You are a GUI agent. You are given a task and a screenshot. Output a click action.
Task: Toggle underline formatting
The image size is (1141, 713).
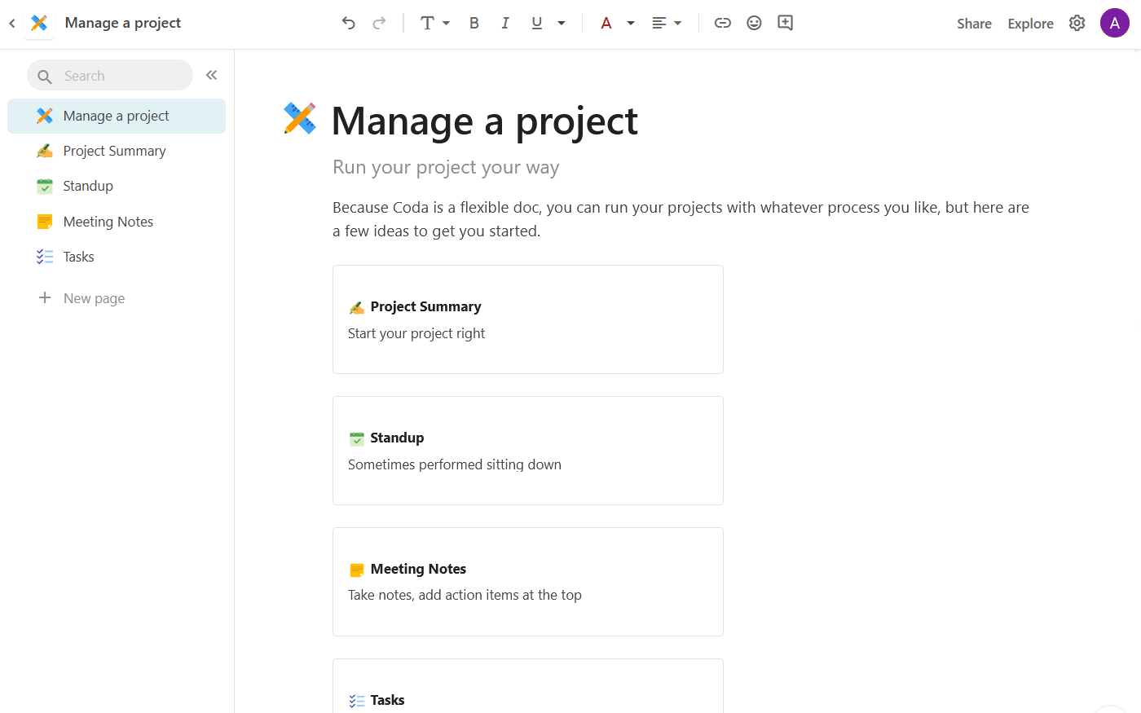(536, 23)
